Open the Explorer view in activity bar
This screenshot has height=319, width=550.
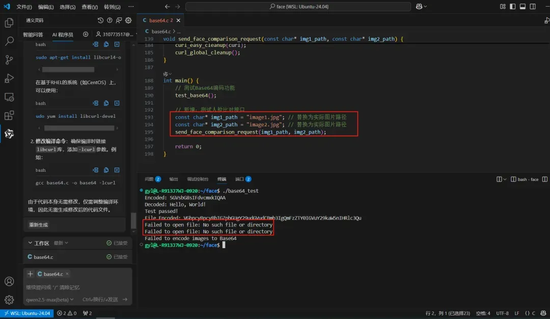point(9,23)
